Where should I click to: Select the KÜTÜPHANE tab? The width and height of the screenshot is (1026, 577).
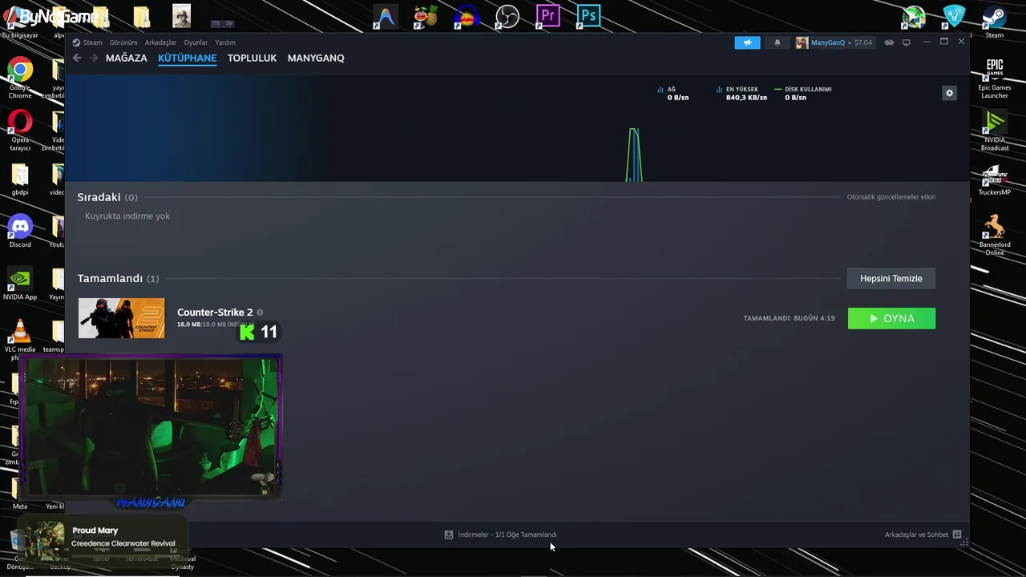point(187,58)
